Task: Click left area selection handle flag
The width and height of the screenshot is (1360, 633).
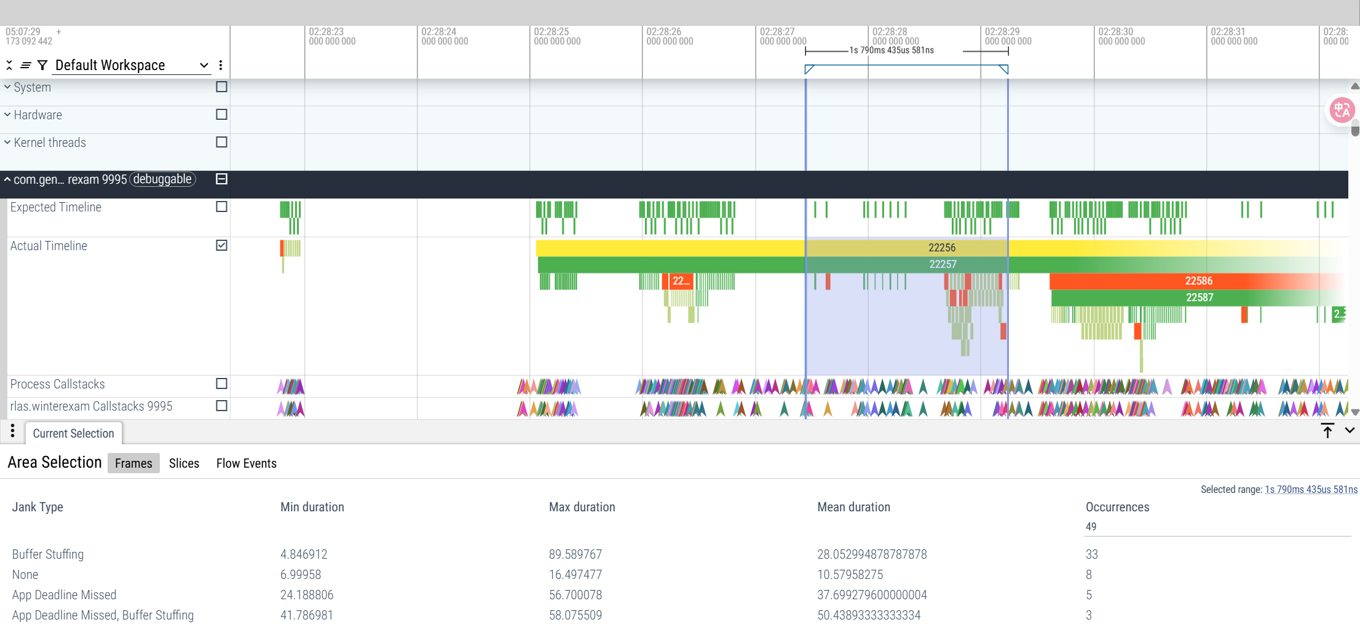Action: point(809,69)
